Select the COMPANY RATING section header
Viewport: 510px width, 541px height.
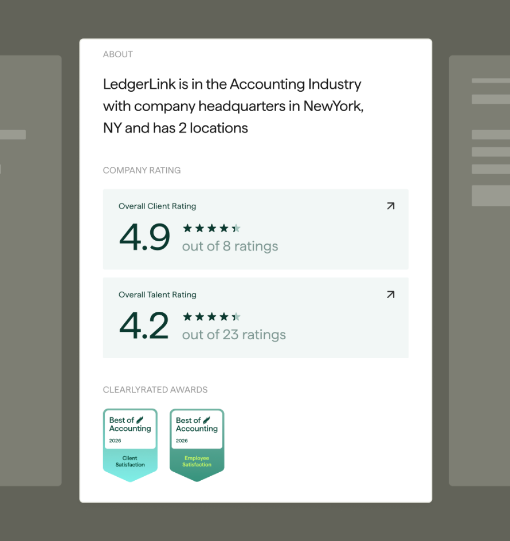coord(142,170)
